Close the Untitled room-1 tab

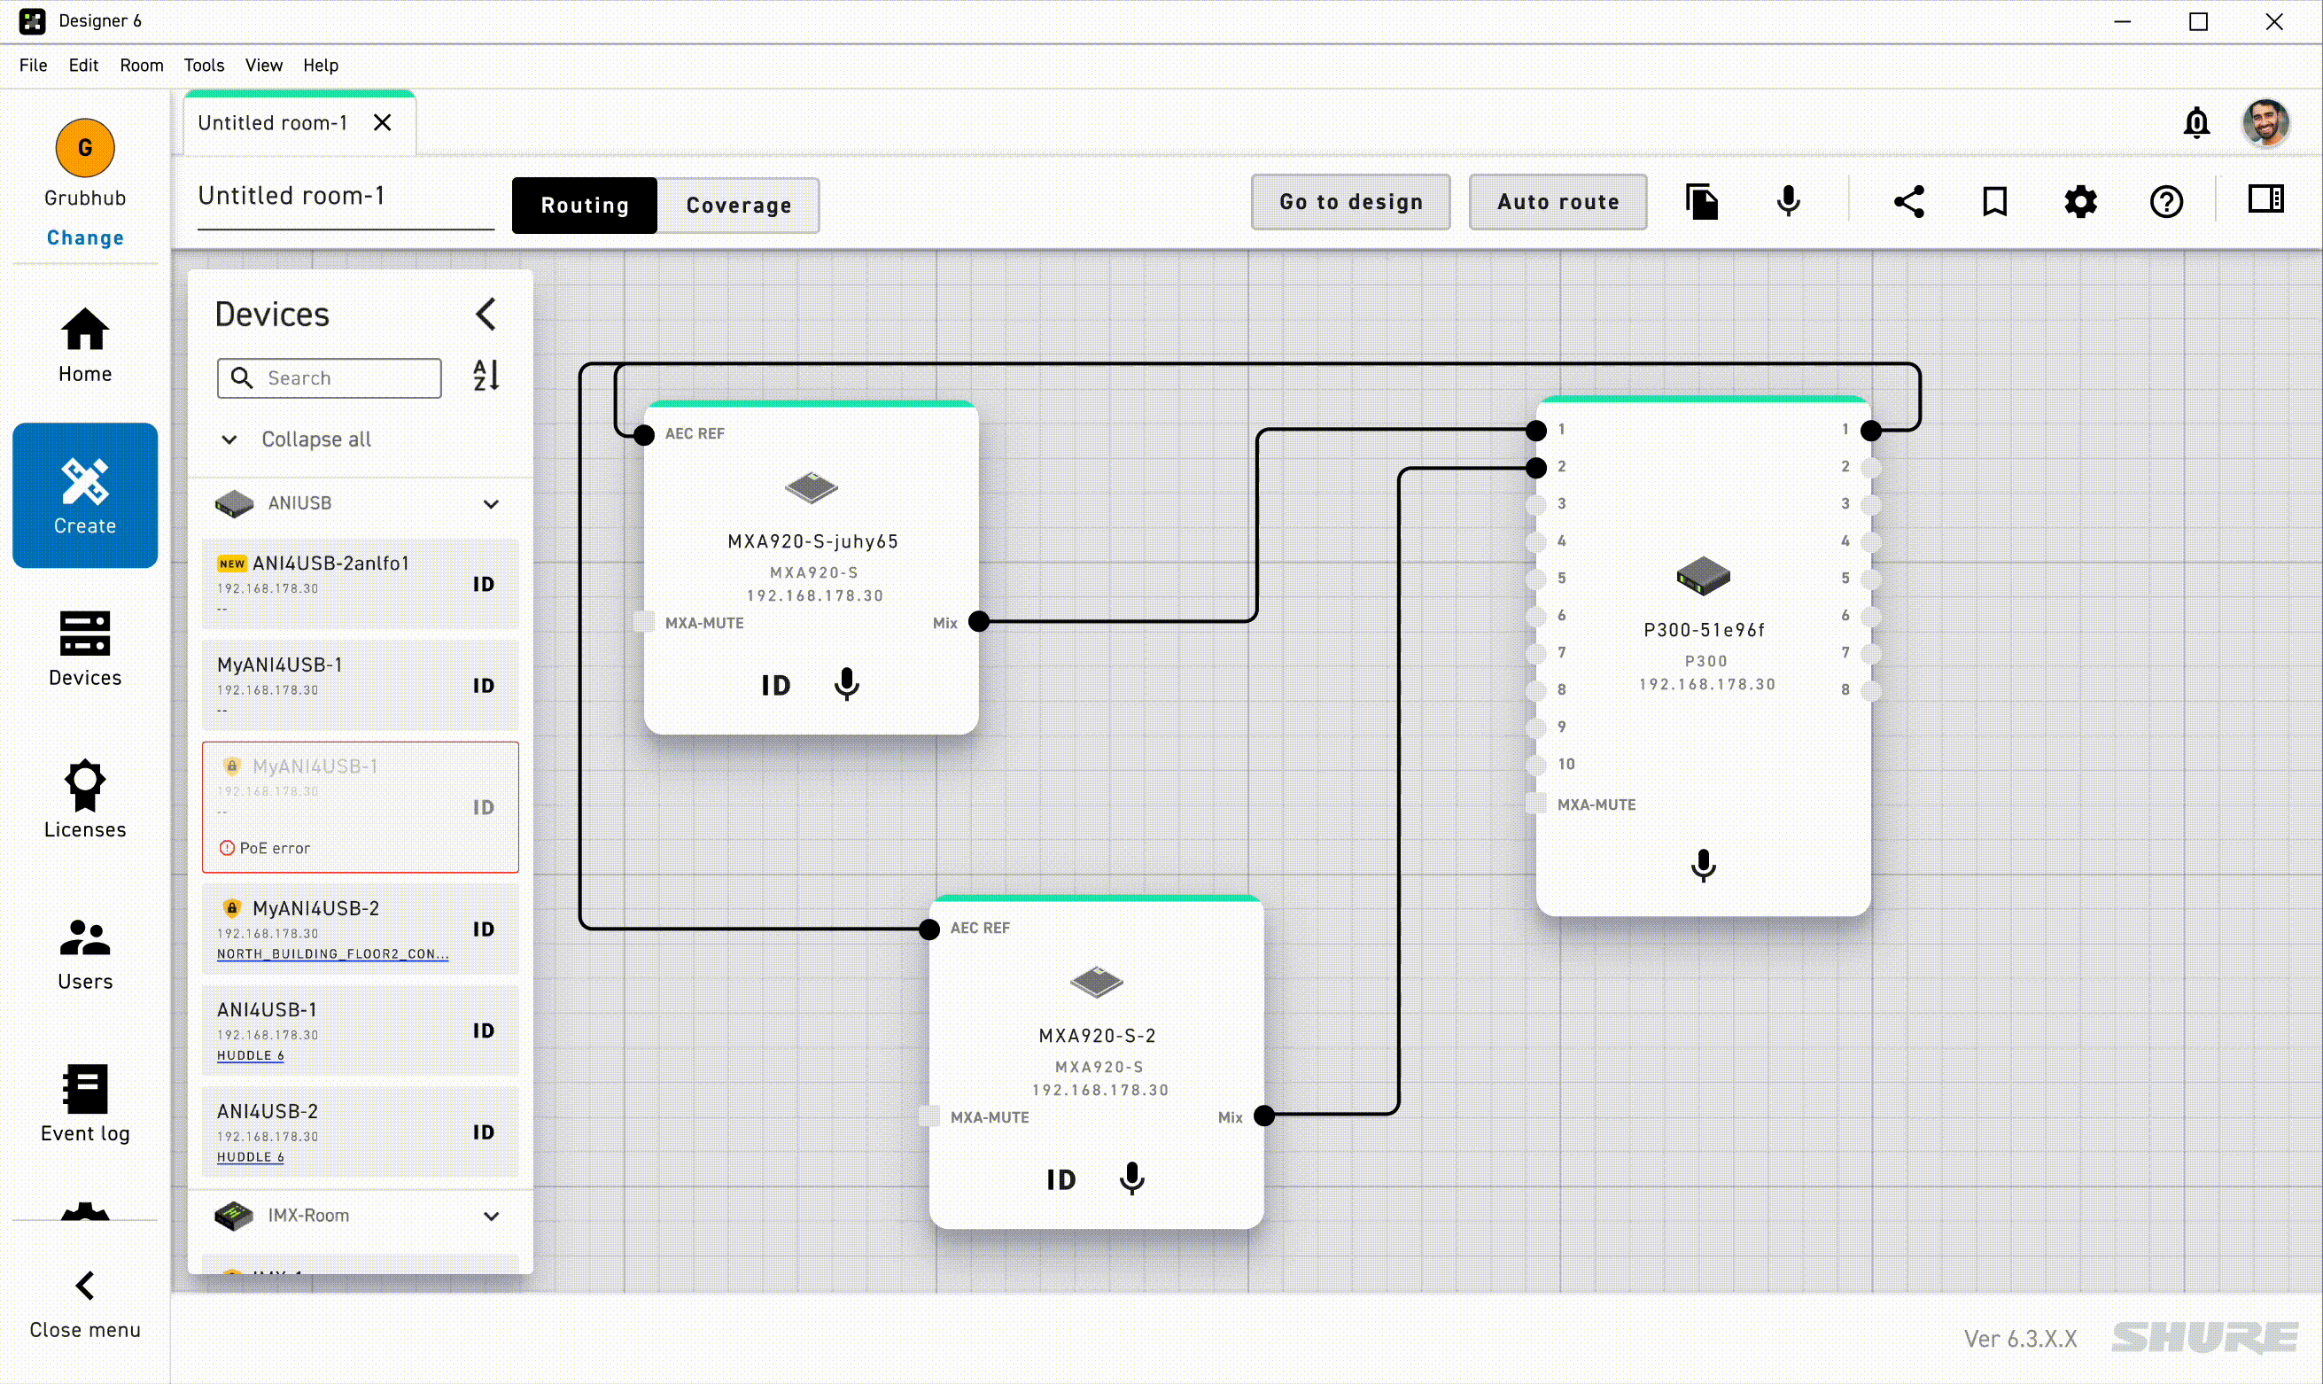point(383,123)
